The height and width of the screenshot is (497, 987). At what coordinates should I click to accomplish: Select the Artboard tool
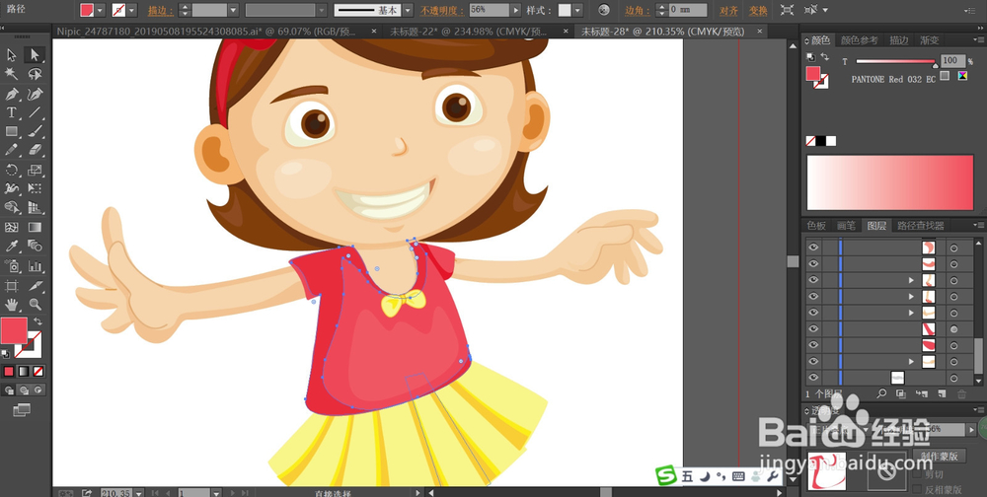(11, 286)
